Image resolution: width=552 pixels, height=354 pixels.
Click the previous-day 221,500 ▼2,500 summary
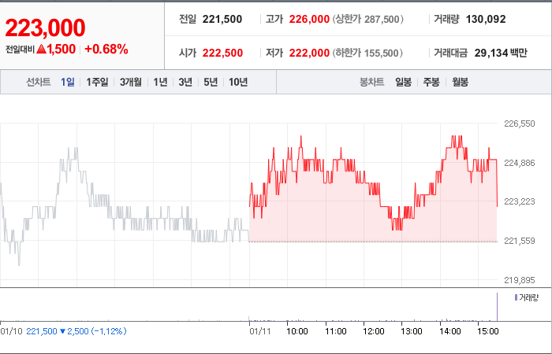pyautogui.click(x=76, y=331)
